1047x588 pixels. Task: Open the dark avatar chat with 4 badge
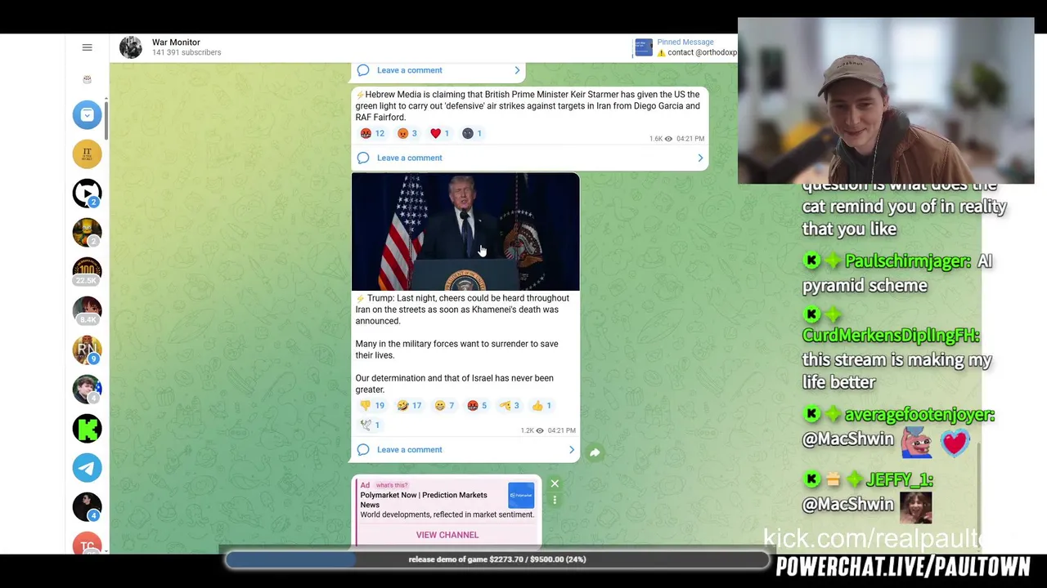pos(87,506)
